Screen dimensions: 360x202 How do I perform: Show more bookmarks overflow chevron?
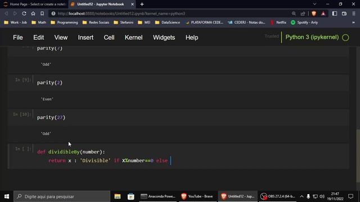[354, 22]
